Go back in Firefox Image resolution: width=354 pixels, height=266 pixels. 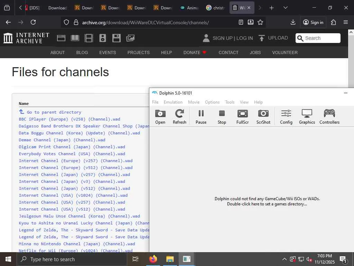pos(8,22)
